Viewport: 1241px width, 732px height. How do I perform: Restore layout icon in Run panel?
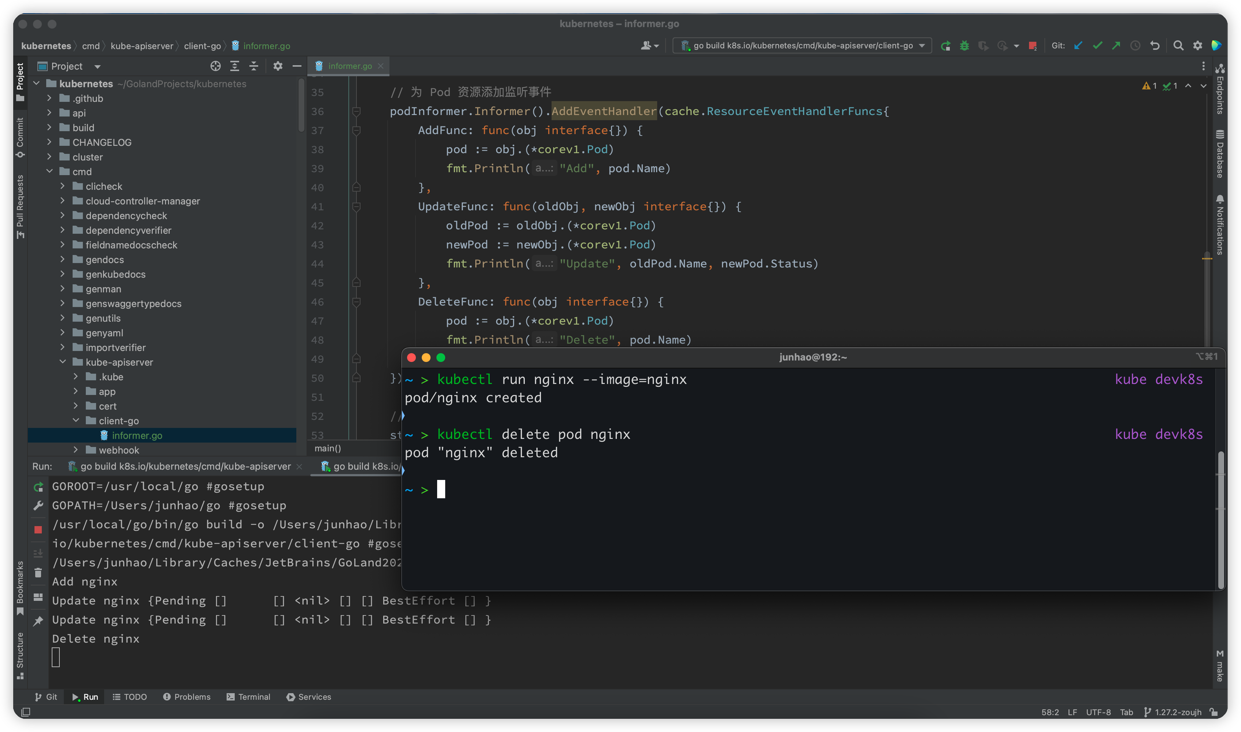pos(38,597)
